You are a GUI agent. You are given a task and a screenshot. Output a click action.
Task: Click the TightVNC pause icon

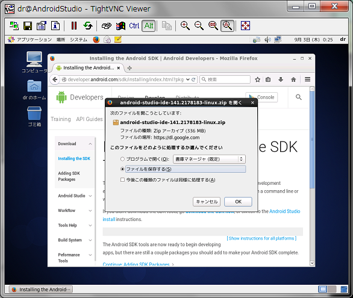pos(74,26)
